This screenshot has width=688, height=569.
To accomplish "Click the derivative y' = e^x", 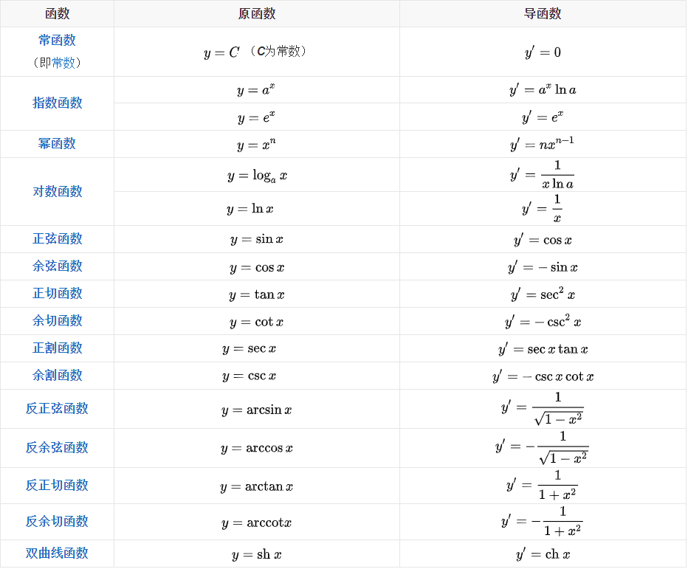I will point(543,117).
